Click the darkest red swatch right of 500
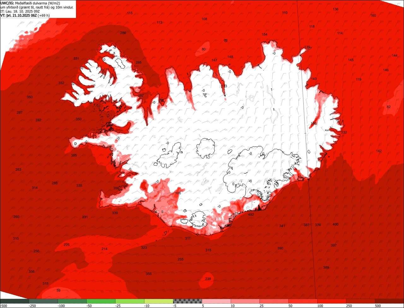Image resolution: width=404 pixels, height=308 pixels. pyautogui.click(x=389, y=301)
